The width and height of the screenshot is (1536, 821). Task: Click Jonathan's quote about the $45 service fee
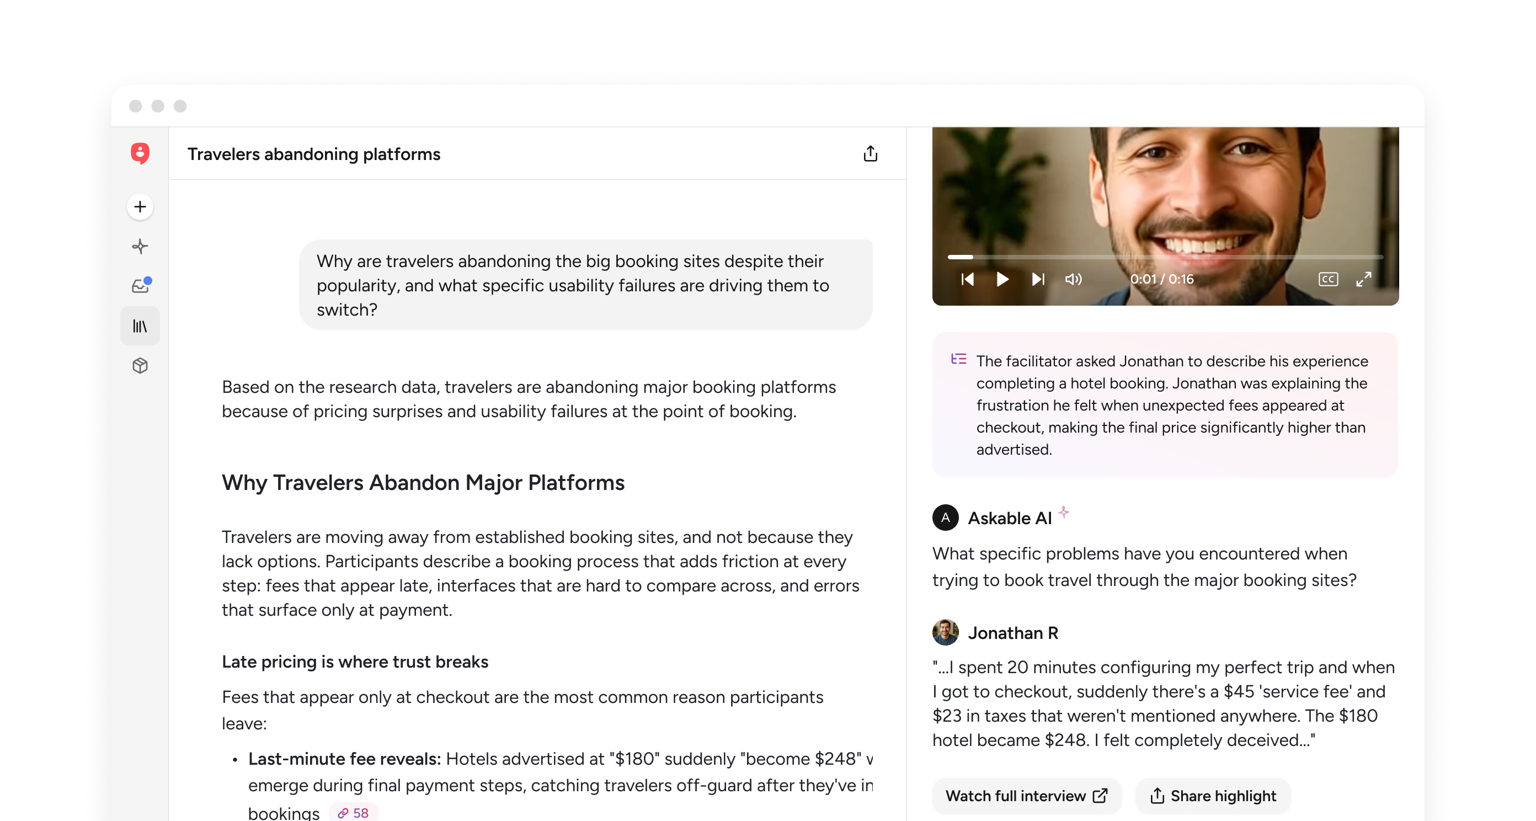click(x=1164, y=703)
